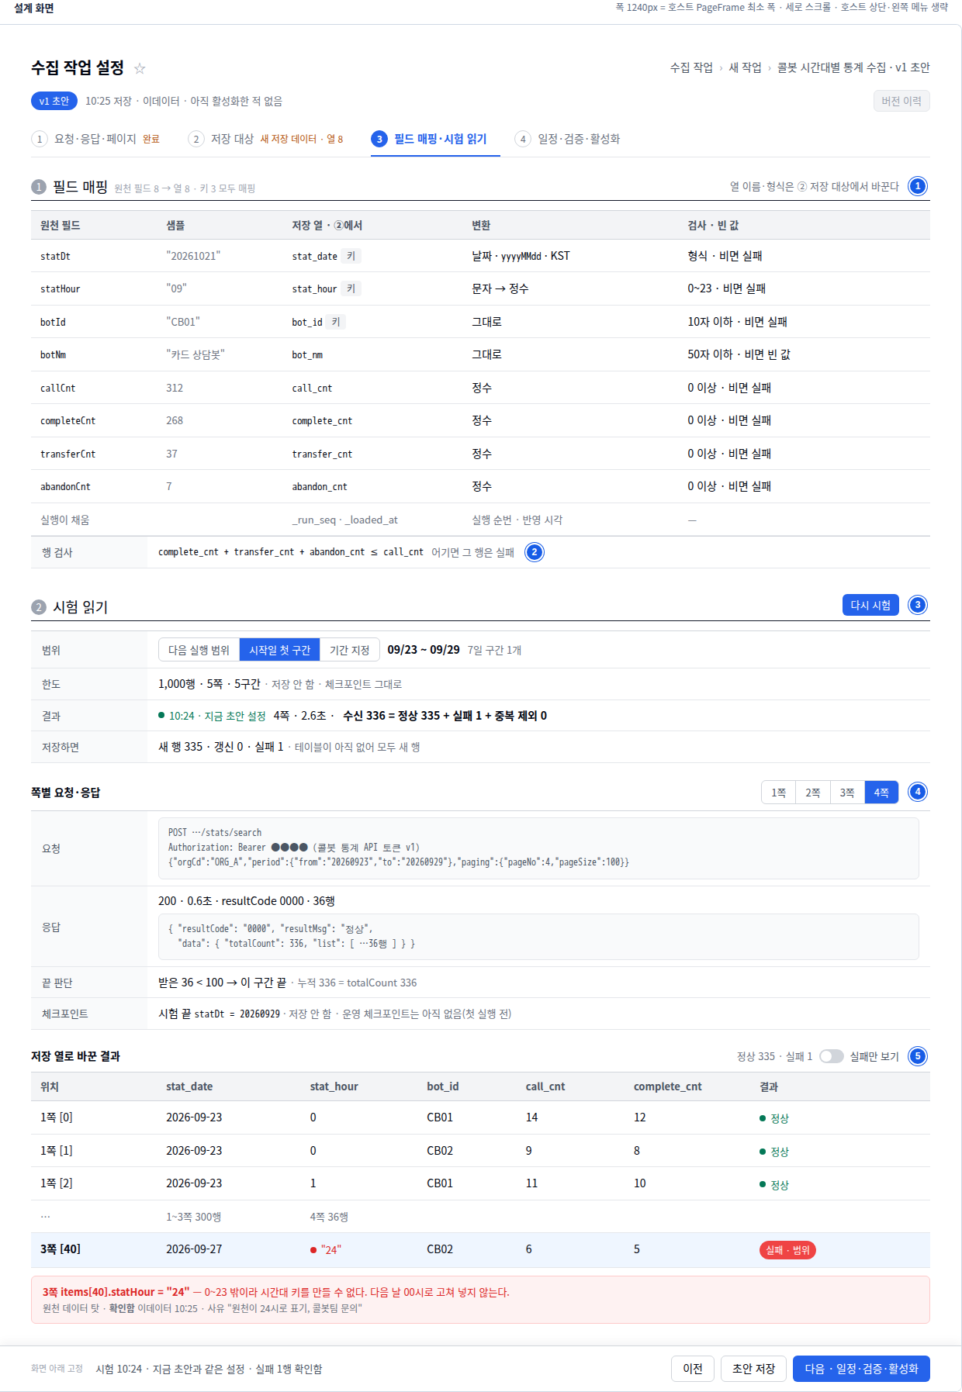
Task: Click 열 이름·형식은 ② 저장 대상에서 바꾼다 note
Action: pyautogui.click(x=814, y=186)
